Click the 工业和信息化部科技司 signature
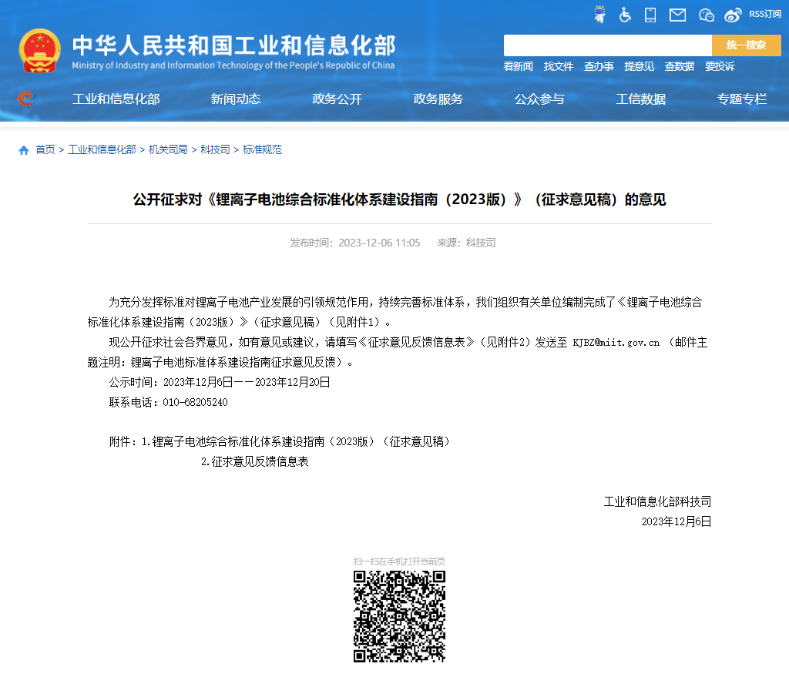 point(657,501)
